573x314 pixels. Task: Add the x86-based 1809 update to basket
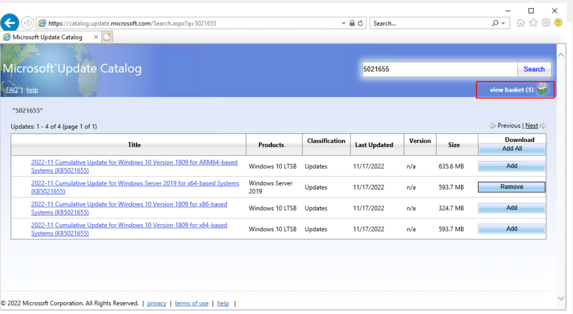(x=511, y=208)
